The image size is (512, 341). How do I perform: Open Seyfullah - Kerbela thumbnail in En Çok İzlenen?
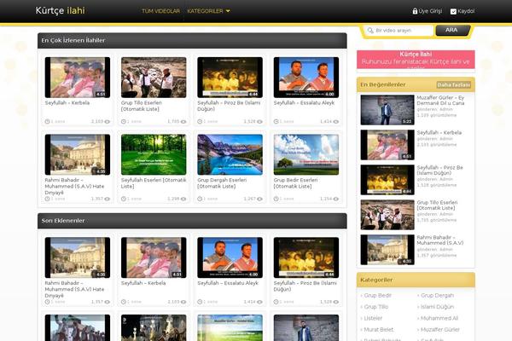[x=78, y=78]
